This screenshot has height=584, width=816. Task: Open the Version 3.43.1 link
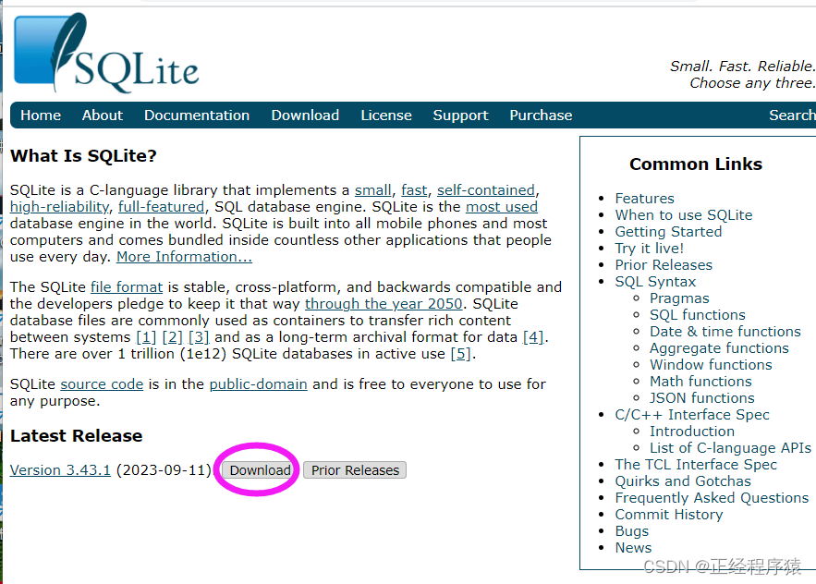click(60, 470)
